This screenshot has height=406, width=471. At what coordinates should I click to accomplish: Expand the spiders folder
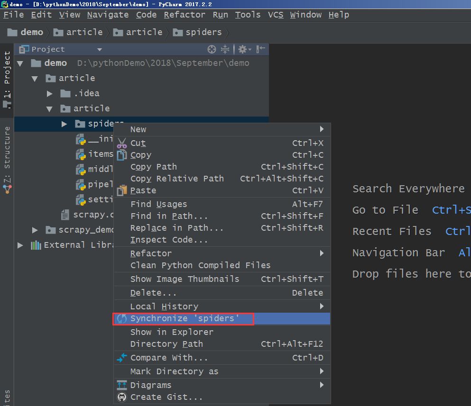click(64, 124)
